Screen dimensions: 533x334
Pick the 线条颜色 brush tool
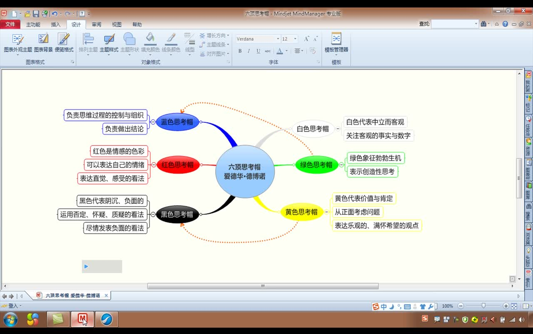pos(171,43)
